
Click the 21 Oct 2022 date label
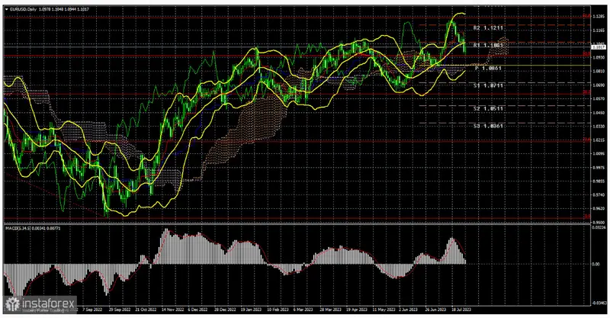pyautogui.click(x=146, y=310)
